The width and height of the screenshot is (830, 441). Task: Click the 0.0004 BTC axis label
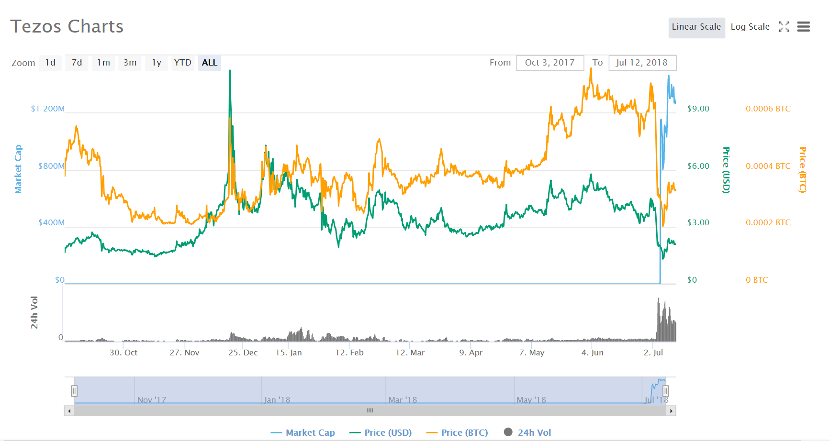[768, 166]
